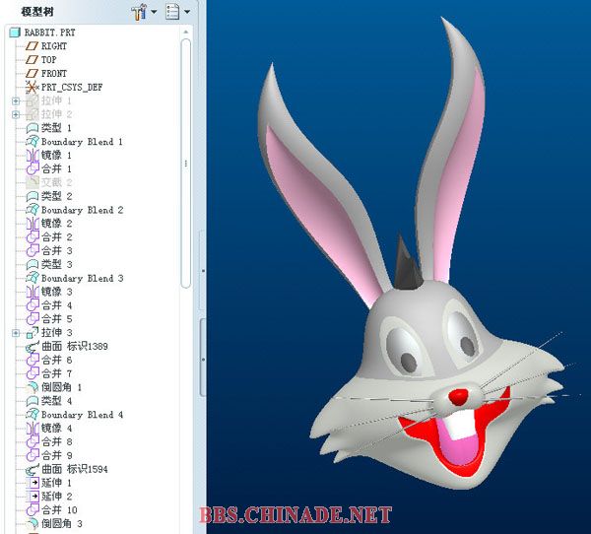The width and height of the screenshot is (591, 534).
Task: Click the PRT_CSYS_DEF row text
Action: 72,87
